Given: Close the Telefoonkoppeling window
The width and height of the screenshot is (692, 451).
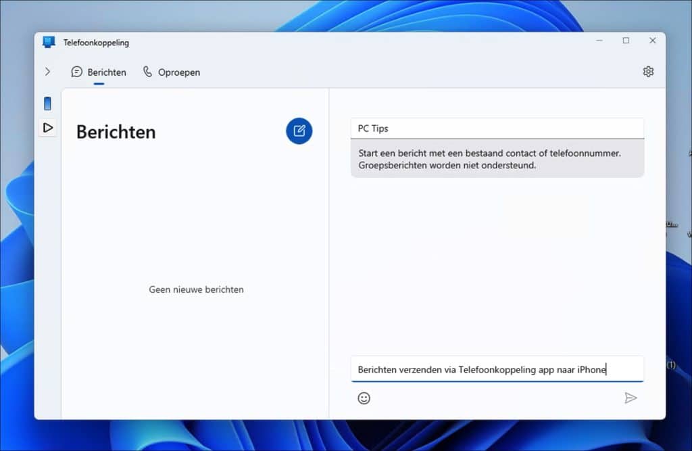Looking at the screenshot, I should (653, 41).
